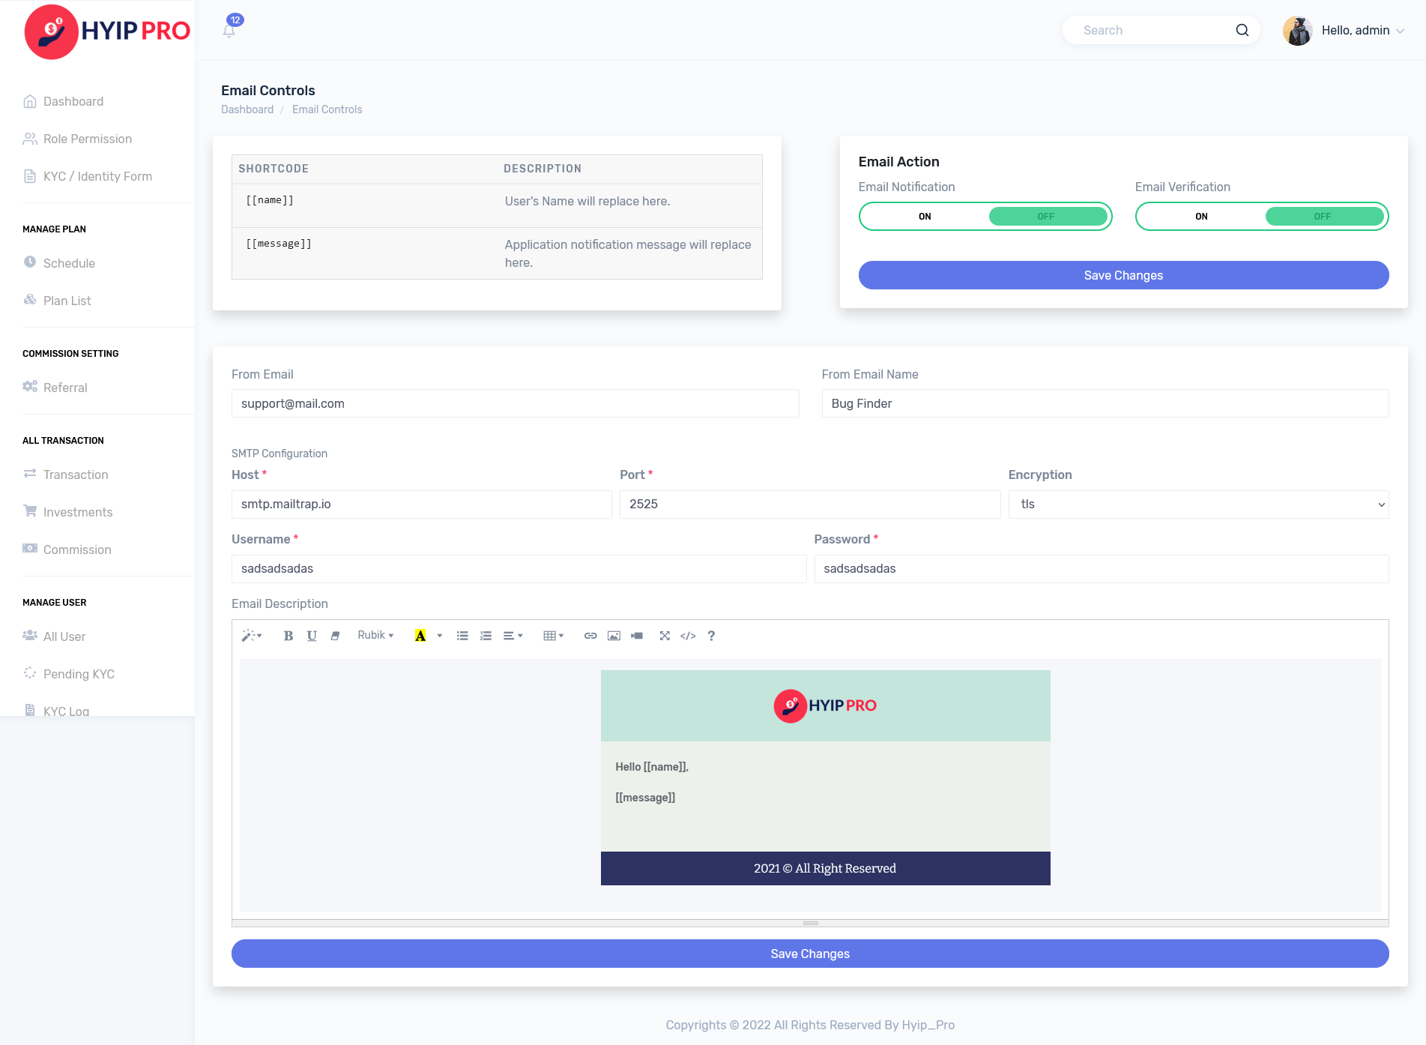Open Role Permission in the sidebar

[x=87, y=139]
